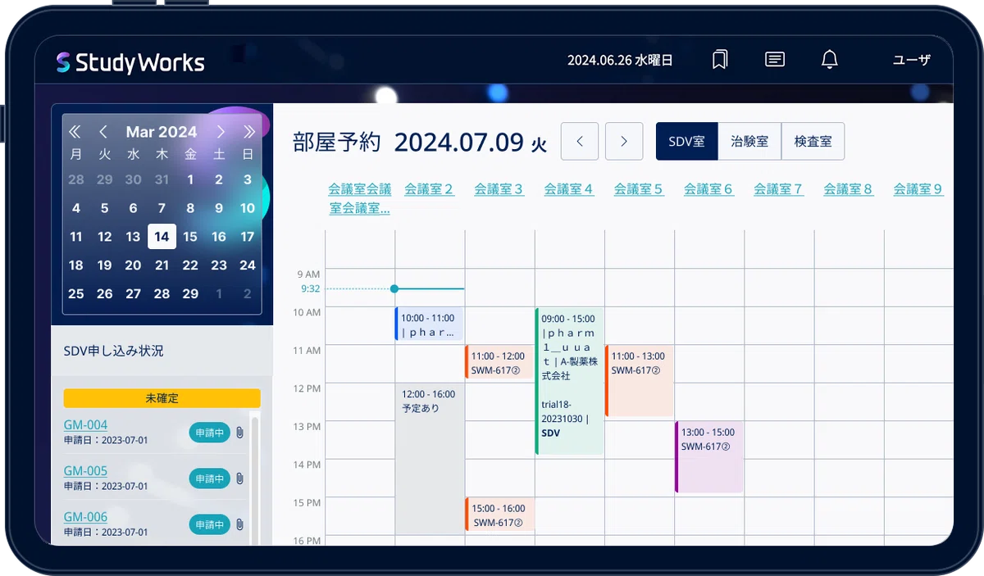Image resolution: width=984 pixels, height=576 pixels.
Task: Click 申請中 status badge for GM-004
Action: (209, 433)
